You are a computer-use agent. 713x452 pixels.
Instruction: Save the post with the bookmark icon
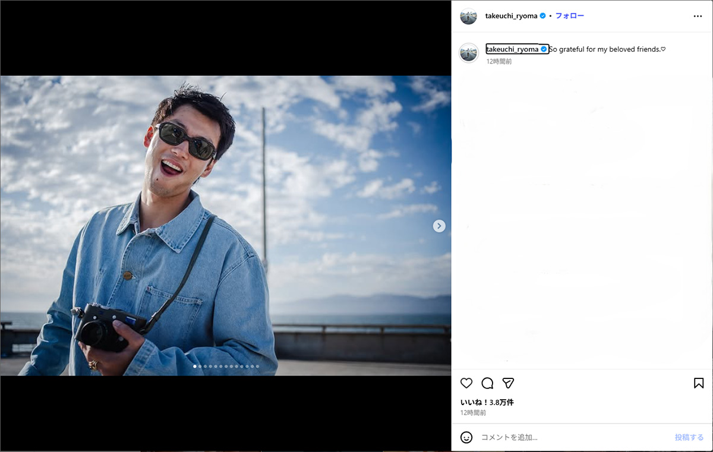[699, 383]
